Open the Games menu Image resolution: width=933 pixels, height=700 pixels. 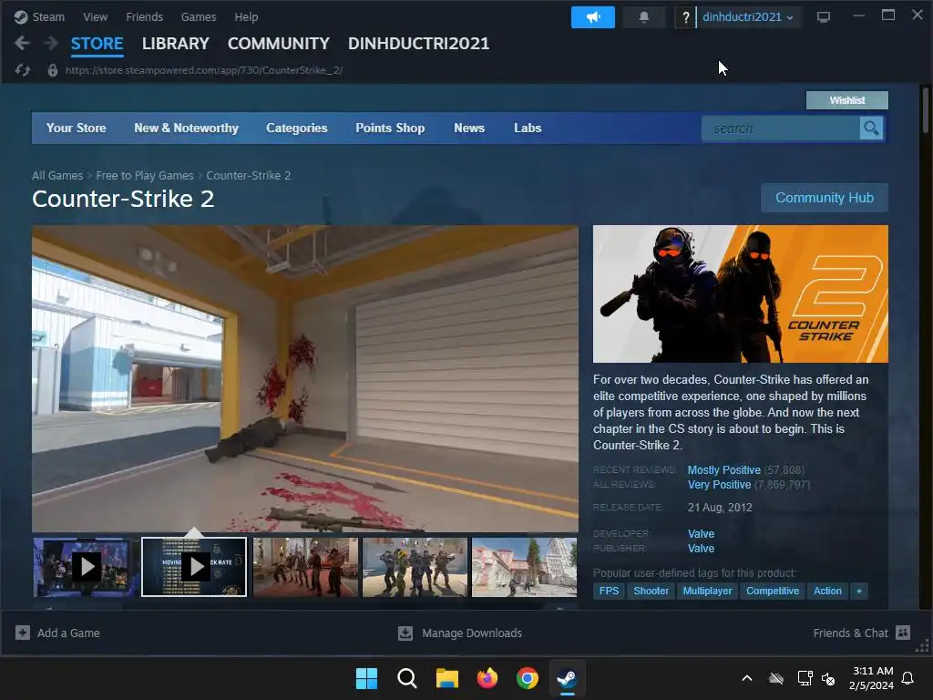[x=198, y=17]
